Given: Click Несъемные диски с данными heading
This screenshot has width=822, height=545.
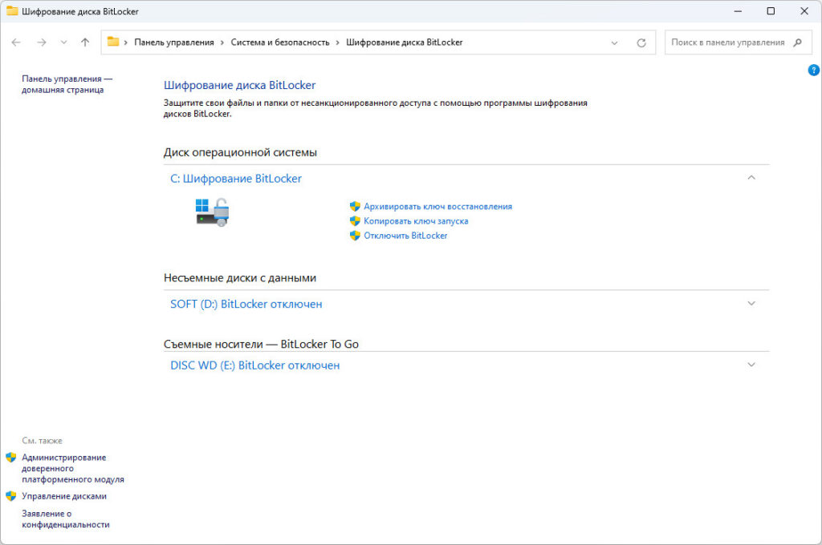Looking at the screenshot, I should tap(240, 278).
